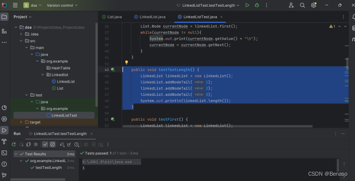Run the selected configuration with green play icon
This screenshot has height=181, width=355.
tap(247, 5)
